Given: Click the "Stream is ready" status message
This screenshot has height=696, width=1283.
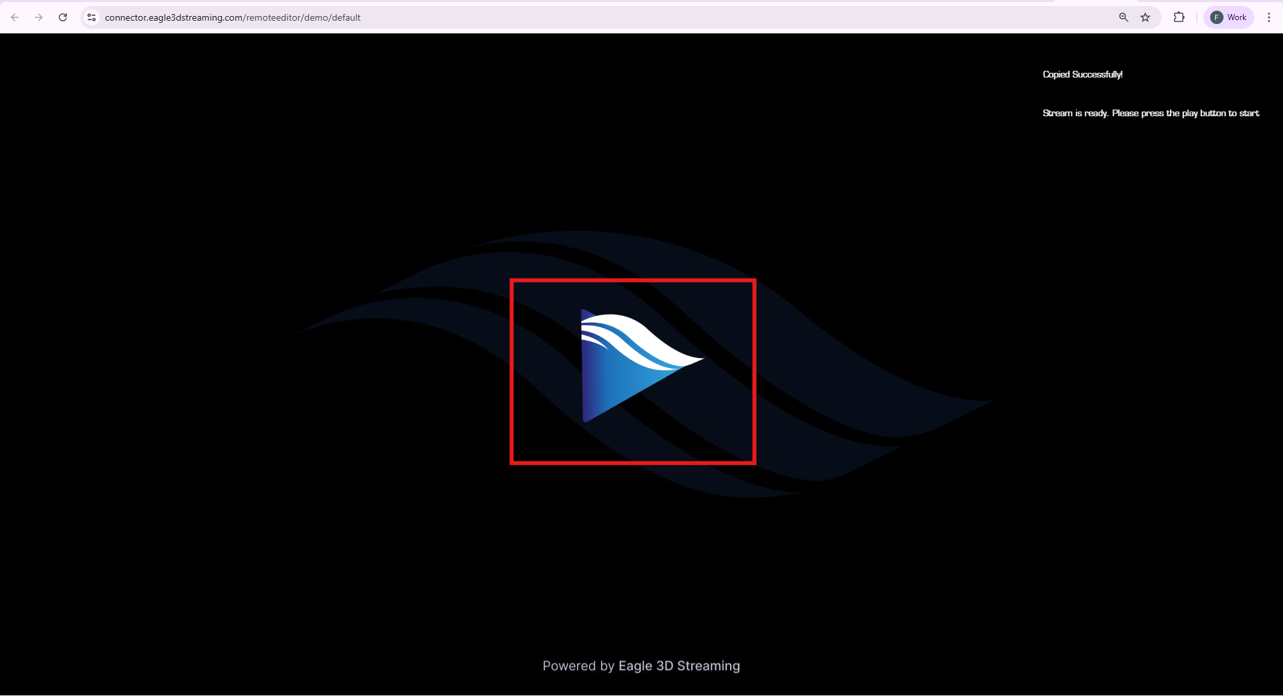Looking at the screenshot, I should point(1150,113).
